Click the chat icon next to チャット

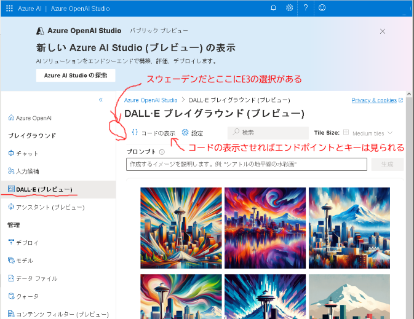[x=11, y=153]
